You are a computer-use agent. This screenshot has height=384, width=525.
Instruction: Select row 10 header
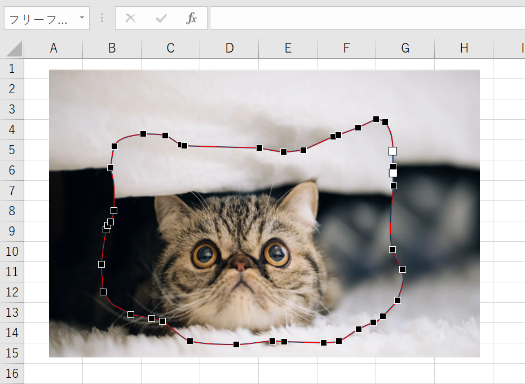click(x=12, y=251)
